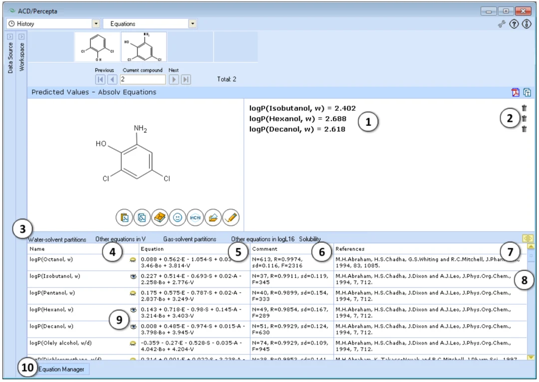Viewport: 539px width, 382px height.
Task: Expand the Data Source side panel
Action: (10, 36)
